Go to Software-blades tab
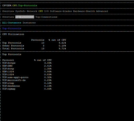134x121 pixels. tap(61, 11)
